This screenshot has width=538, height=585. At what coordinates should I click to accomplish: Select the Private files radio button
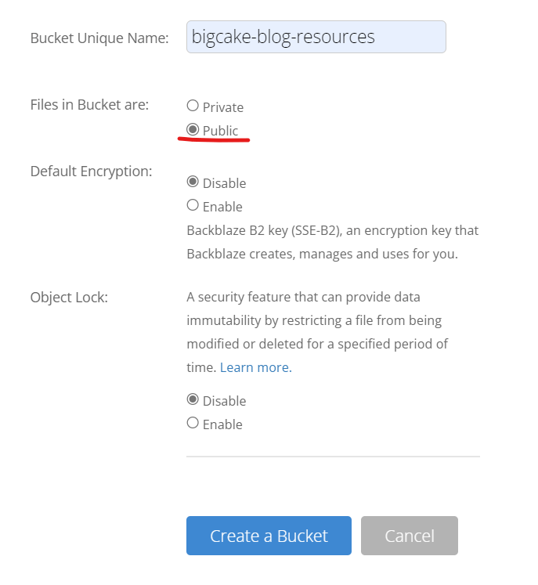(193, 106)
